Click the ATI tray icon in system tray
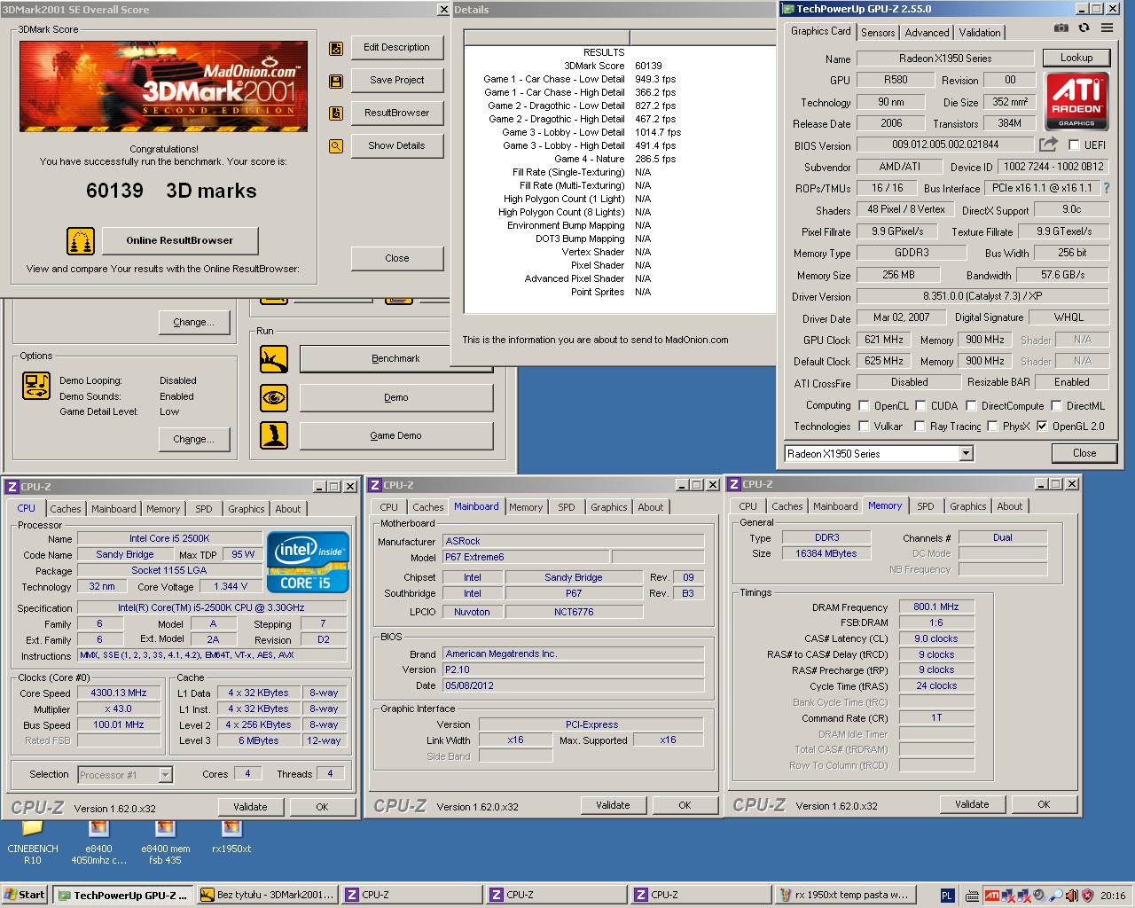1135x908 pixels. [x=992, y=896]
